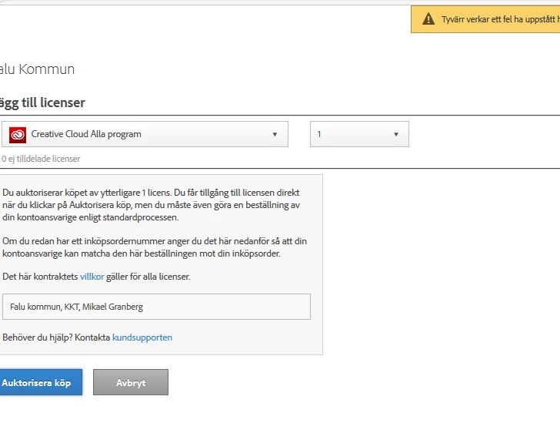Viewport: 560px width, 423px height.
Task: Click the Behöver du hjälp? Kontakta text
Action: coord(56,337)
